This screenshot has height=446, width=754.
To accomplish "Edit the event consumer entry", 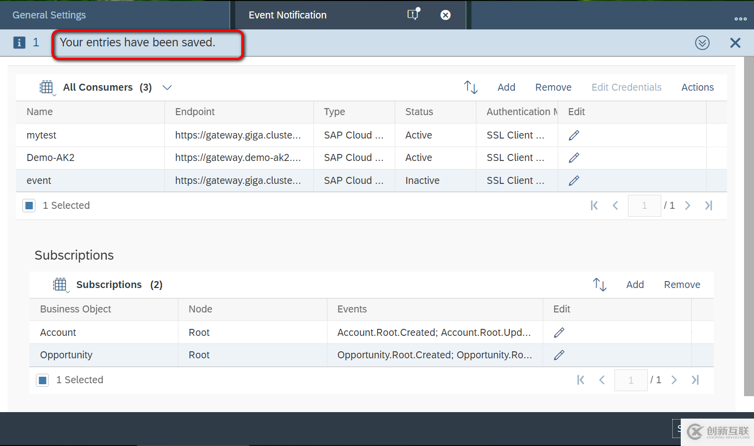I will 574,180.
